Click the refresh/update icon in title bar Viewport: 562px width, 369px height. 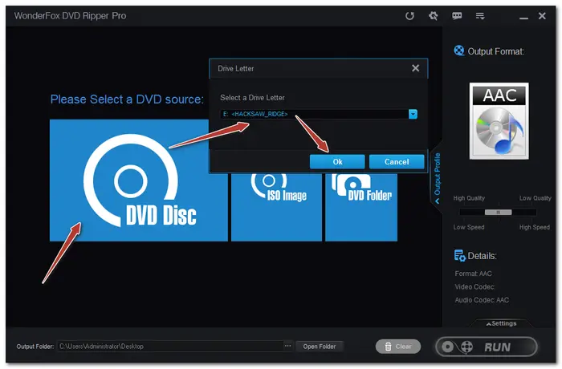coord(409,16)
